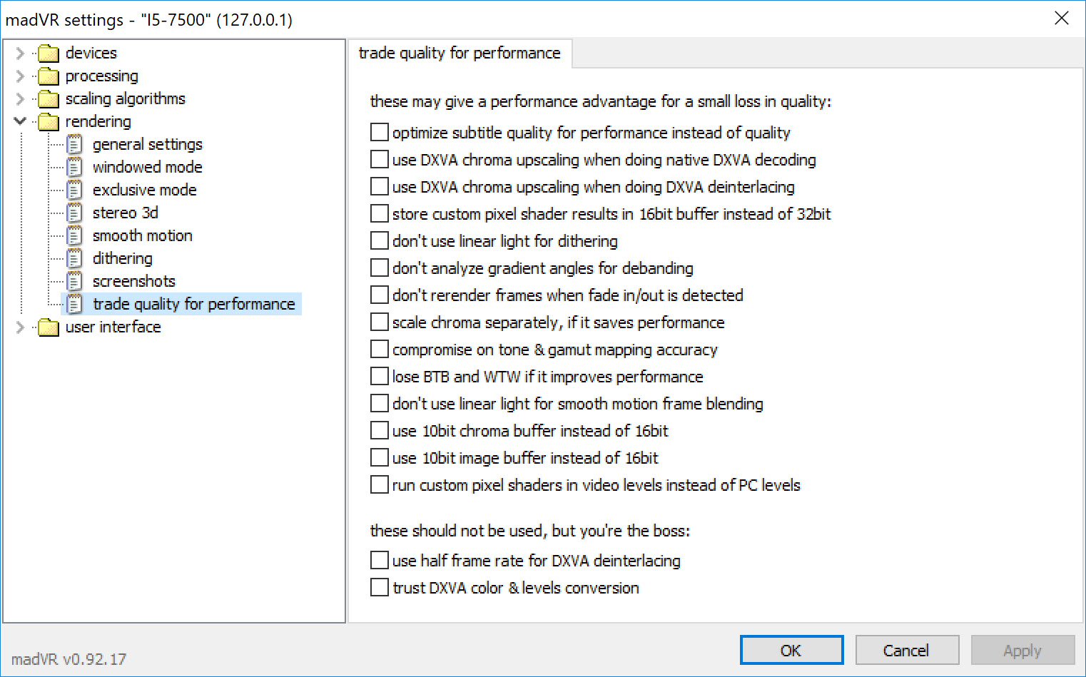
Task: Check trust DXVA color & levels conversion
Action: tap(380, 587)
